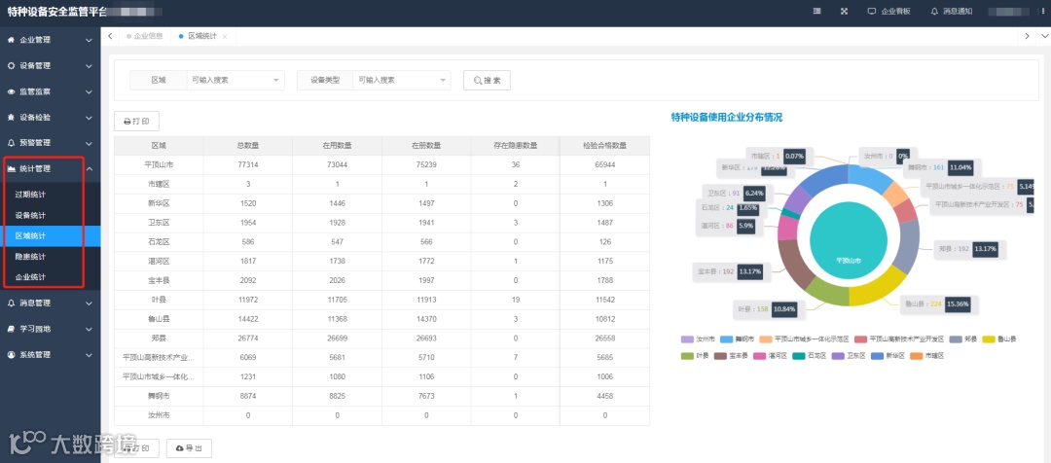Click the 存在隐患数量 column header
The width and height of the screenshot is (1051, 463).
pyautogui.click(x=516, y=145)
